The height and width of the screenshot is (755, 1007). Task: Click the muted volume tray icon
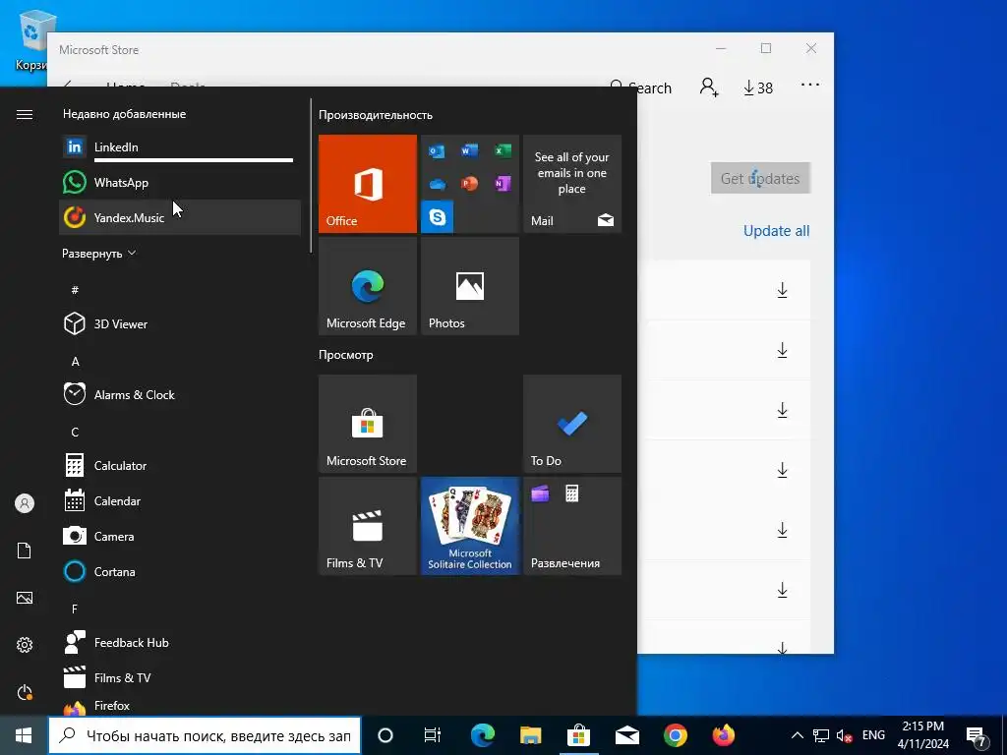[x=844, y=735]
